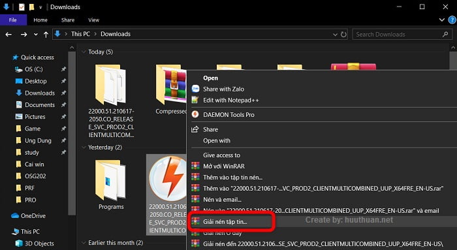The image size is (457, 250).
Task: Click the Forward navigation arrow
Action: click(24, 35)
